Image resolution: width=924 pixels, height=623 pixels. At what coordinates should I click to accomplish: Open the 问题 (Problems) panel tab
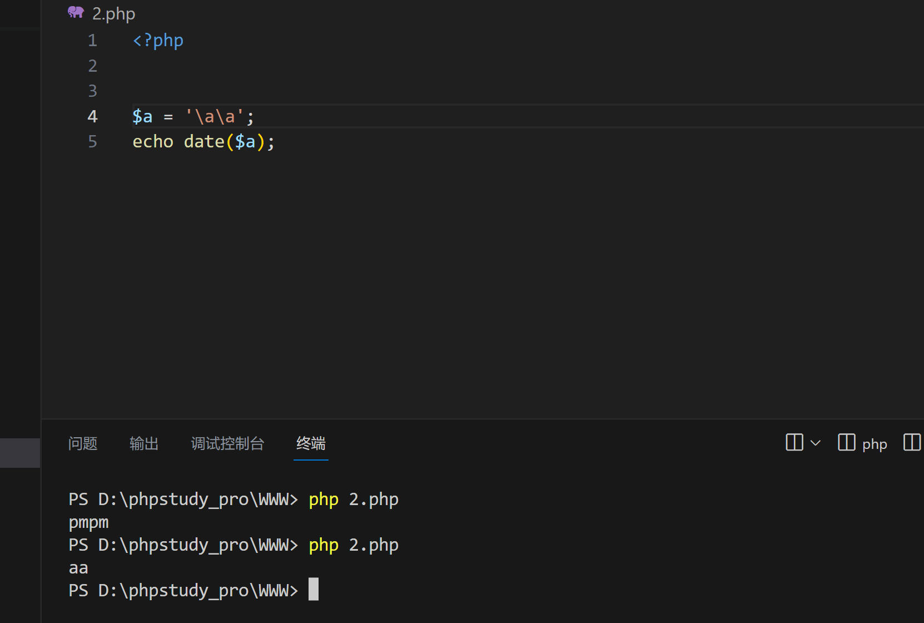[x=83, y=443]
